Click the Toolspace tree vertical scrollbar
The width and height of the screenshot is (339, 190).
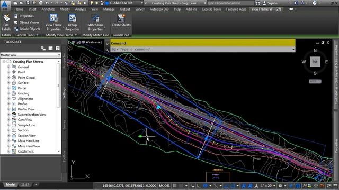coord(59,85)
